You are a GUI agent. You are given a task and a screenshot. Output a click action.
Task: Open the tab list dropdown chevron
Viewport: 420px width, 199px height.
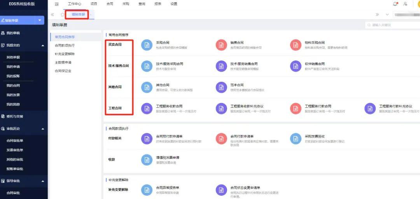387,14
